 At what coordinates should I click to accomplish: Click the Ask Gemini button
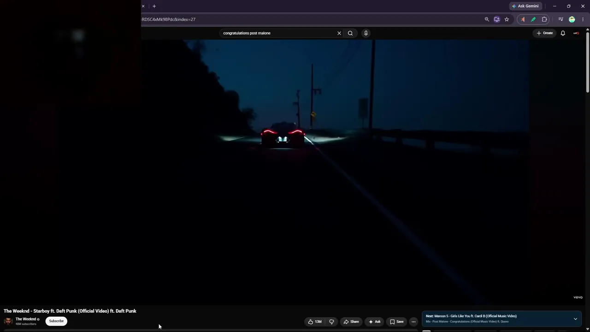tap(525, 6)
